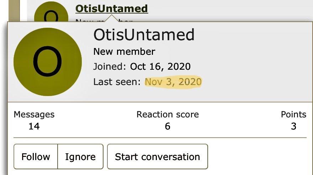Click the small avatar behind the popup
Viewport: 313px width, 175px height.
click(x=51, y=12)
